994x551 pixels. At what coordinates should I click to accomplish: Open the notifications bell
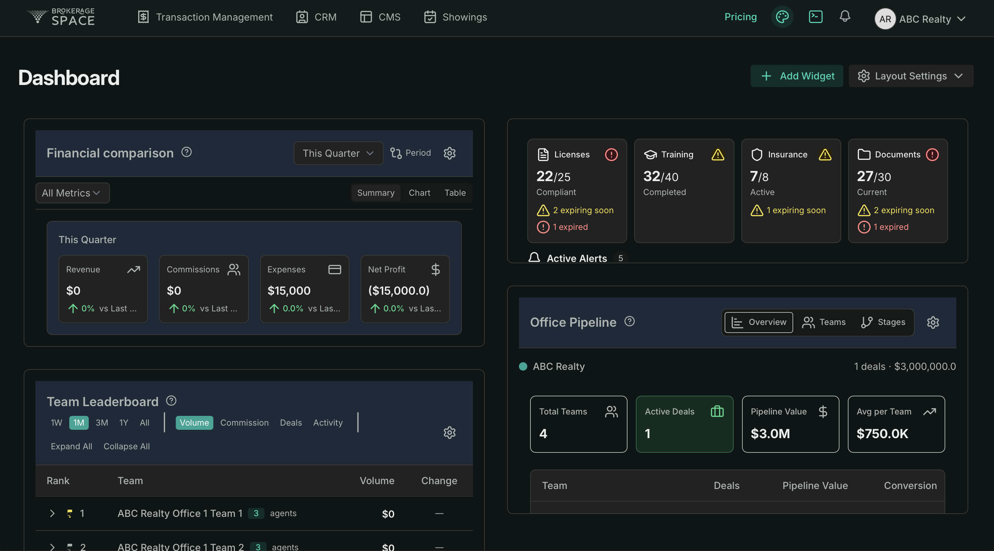[845, 17]
